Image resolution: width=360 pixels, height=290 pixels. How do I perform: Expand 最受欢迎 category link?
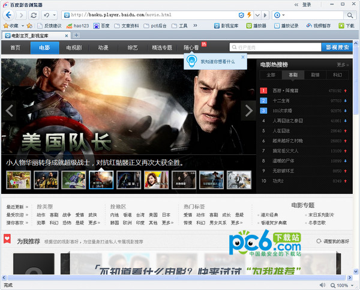tap(17, 215)
